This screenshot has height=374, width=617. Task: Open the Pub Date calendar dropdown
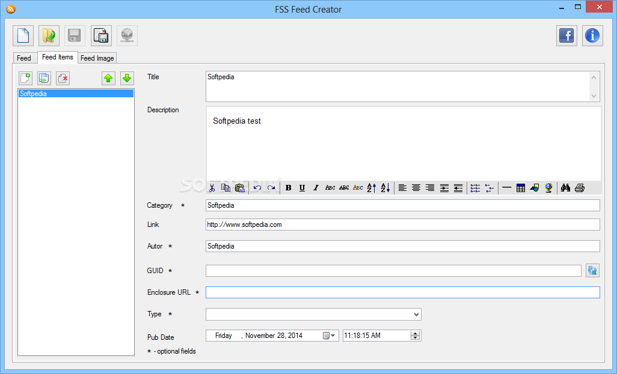coord(329,336)
